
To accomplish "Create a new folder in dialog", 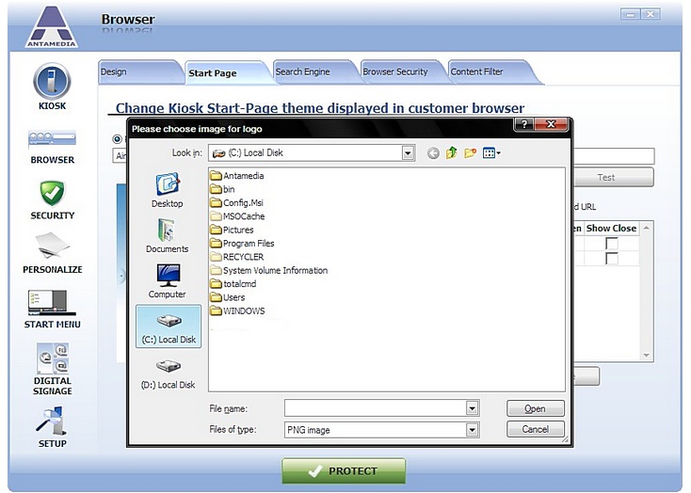I will click(471, 152).
